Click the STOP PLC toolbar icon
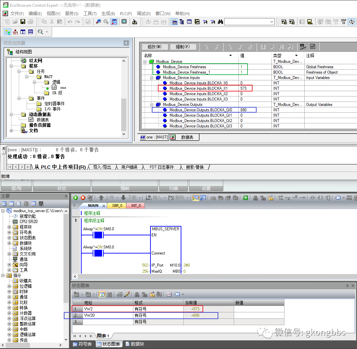 tap(343, 22)
